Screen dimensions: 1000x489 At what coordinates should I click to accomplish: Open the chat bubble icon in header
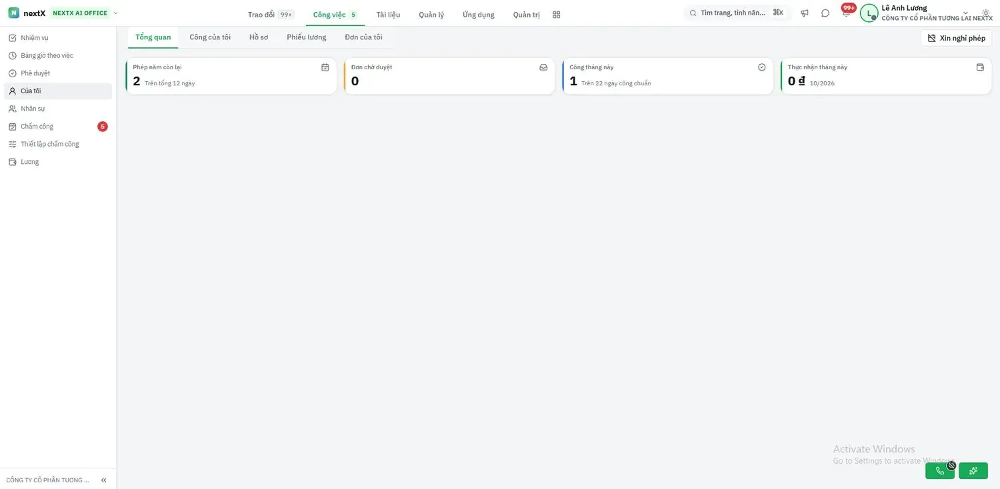(825, 13)
